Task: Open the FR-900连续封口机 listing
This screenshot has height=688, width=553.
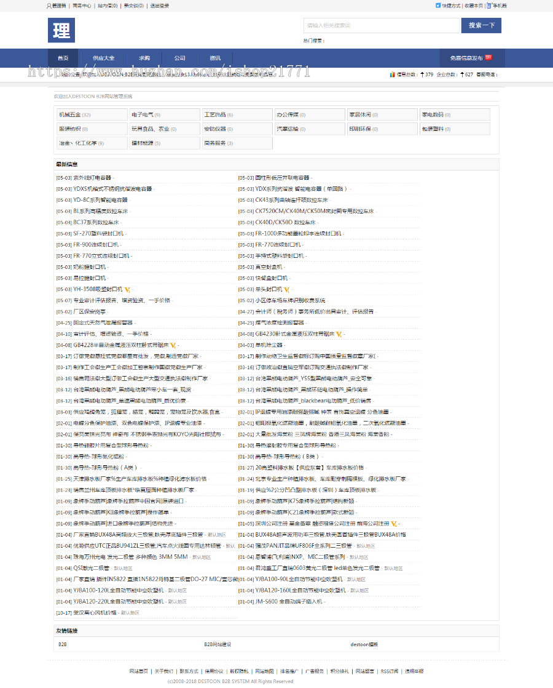Action: point(96,245)
